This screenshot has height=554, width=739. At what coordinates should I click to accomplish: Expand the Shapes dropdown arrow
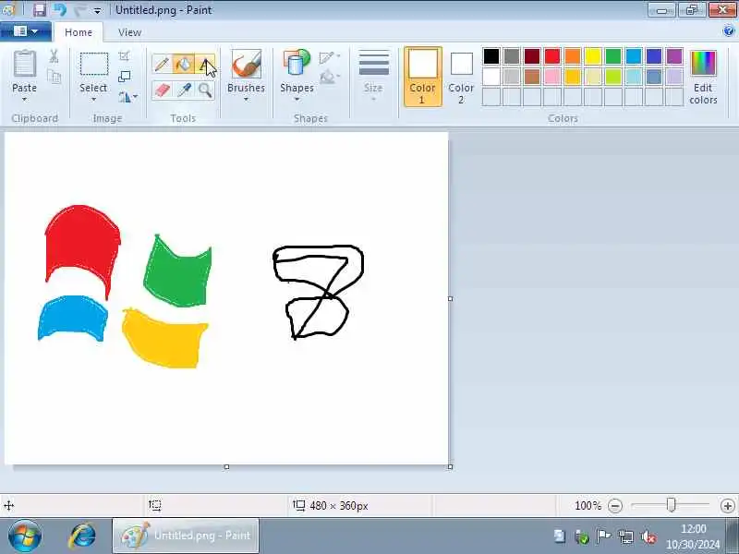click(297, 100)
